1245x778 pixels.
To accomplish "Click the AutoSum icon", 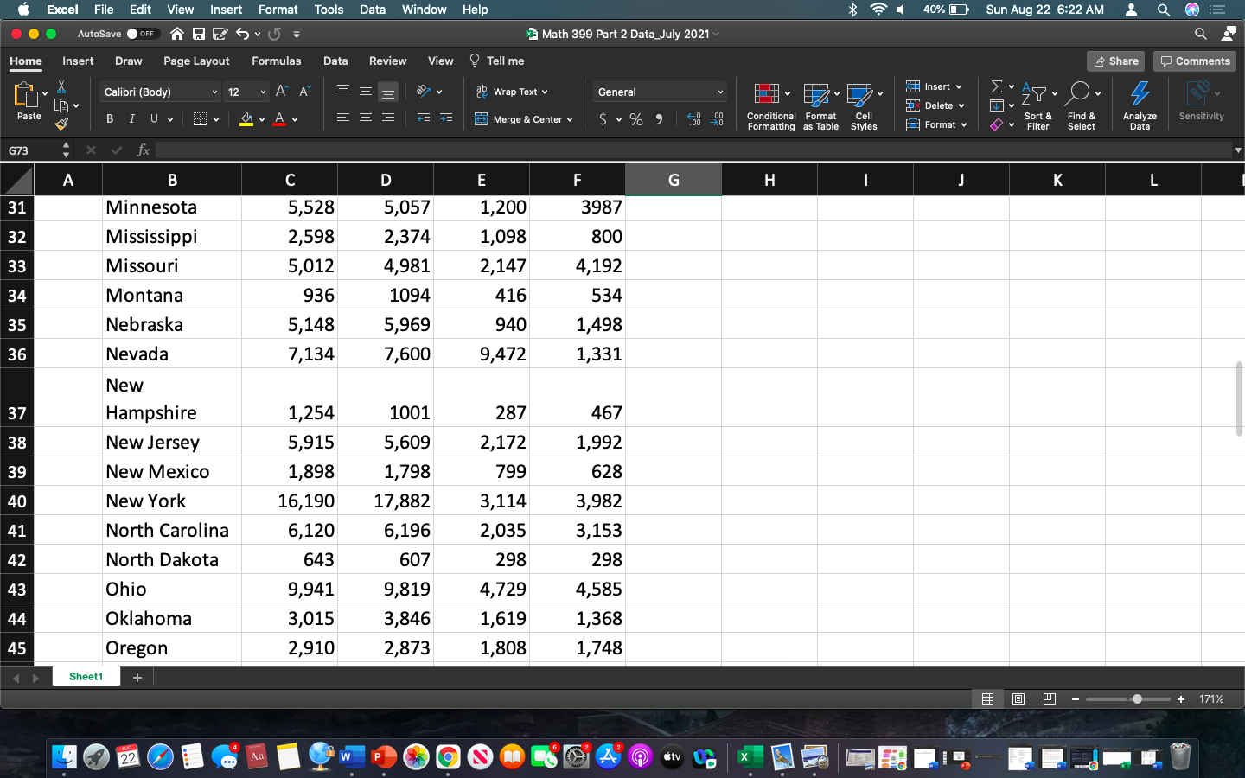I will pos(996,86).
